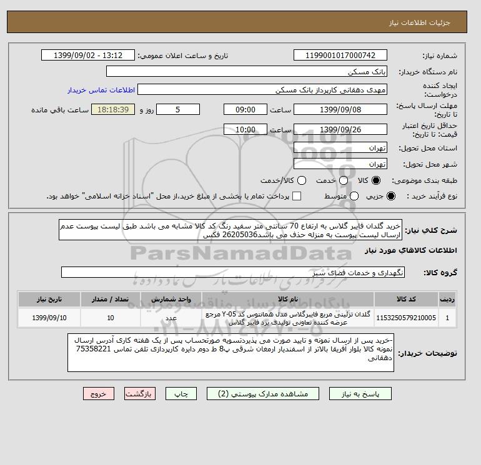The width and height of the screenshot is (481, 465).
Task: Click the واحد شمارش column header
Action: click(171, 299)
